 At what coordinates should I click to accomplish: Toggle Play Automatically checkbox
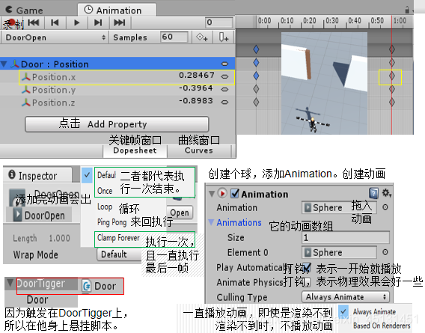coord(306,267)
